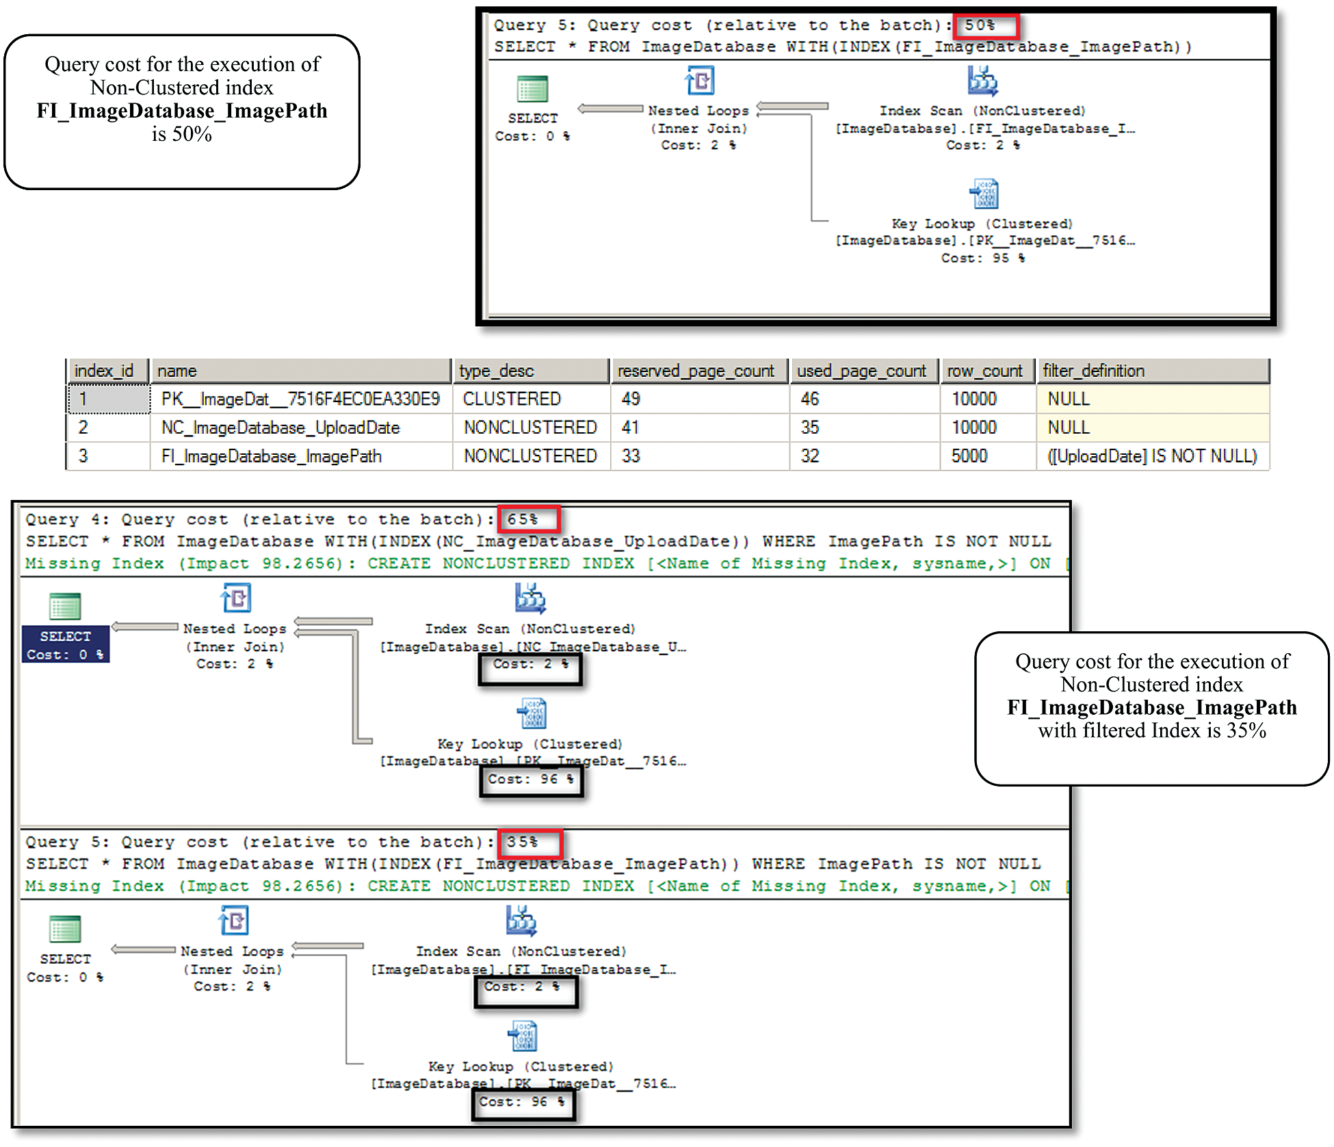1334x1147 pixels.
Task: Click Nested Loops icon in Query 4 plan
Action: (236, 598)
